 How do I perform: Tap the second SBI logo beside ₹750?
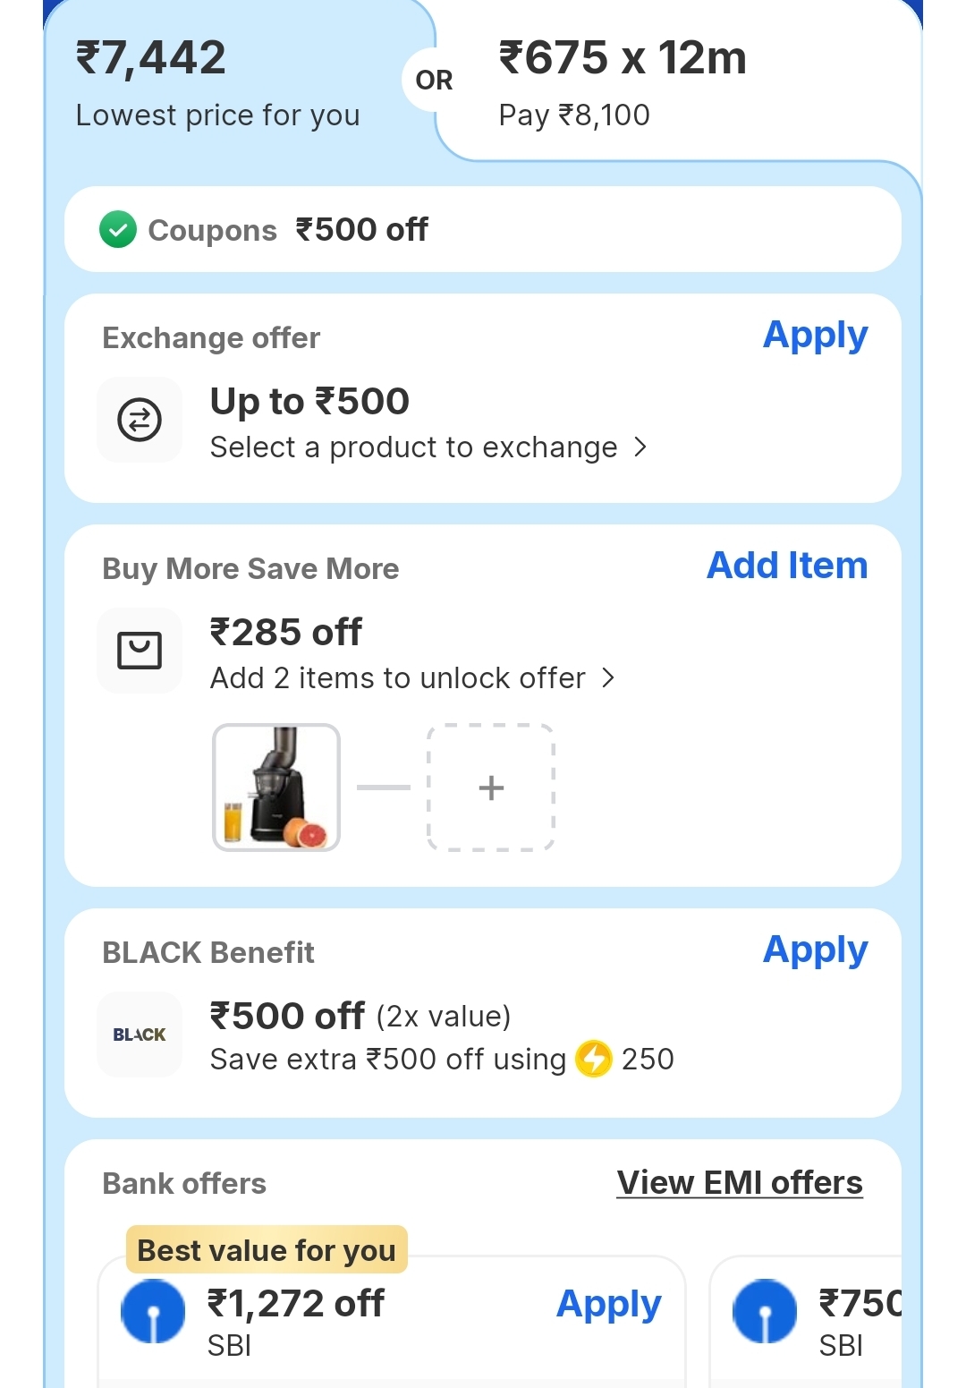[x=764, y=1311]
